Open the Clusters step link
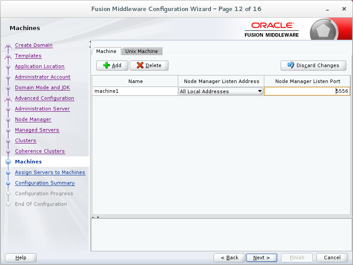 tap(26, 140)
